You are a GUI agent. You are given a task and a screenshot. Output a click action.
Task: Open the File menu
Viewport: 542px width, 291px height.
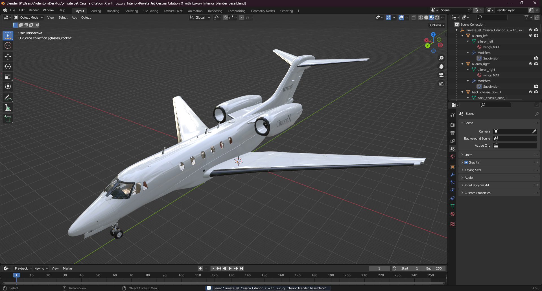click(x=12, y=10)
